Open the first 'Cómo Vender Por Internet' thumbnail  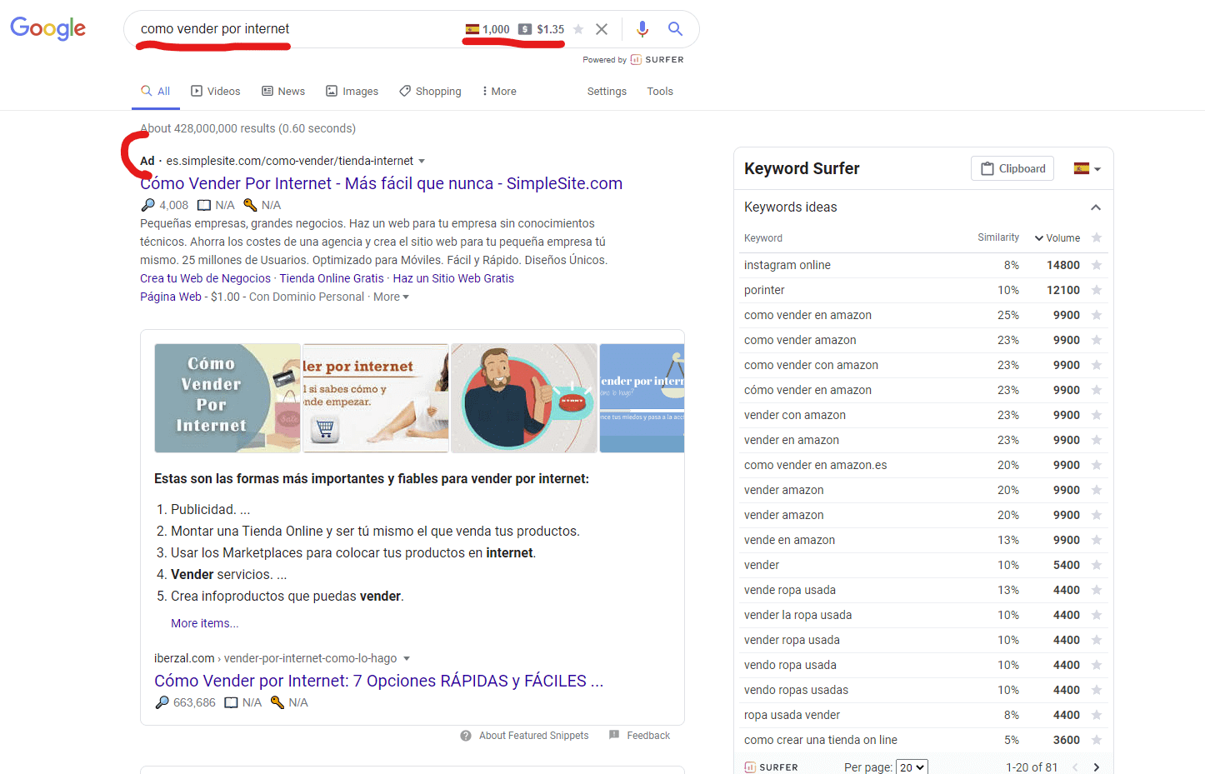click(227, 398)
